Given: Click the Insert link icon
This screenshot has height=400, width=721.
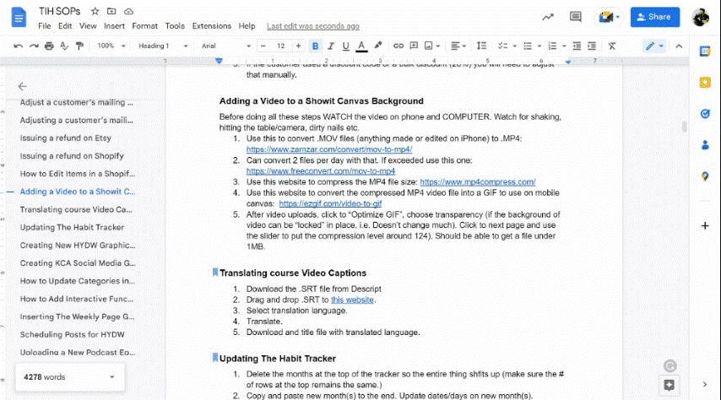Looking at the screenshot, I should (398, 46).
